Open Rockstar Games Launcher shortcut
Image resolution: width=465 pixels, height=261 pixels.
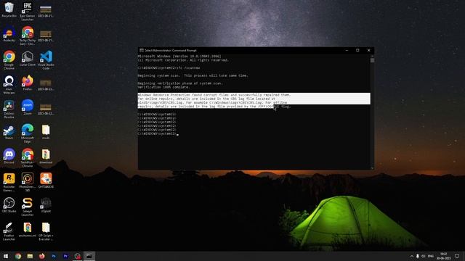(x=9, y=182)
